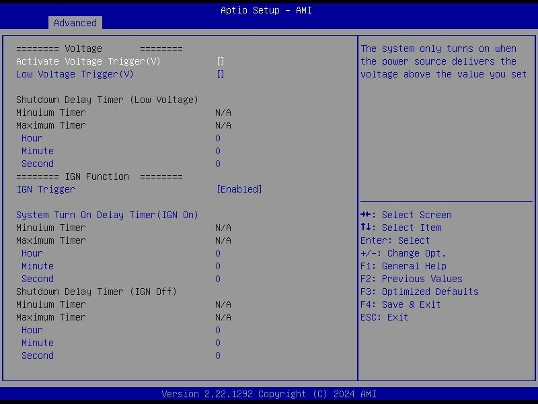
Task: Select Minute under System Turn On Delay Timer
Action: pos(38,266)
